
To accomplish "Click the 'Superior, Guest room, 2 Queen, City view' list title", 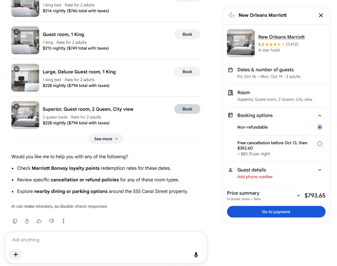I will click(88, 109).
